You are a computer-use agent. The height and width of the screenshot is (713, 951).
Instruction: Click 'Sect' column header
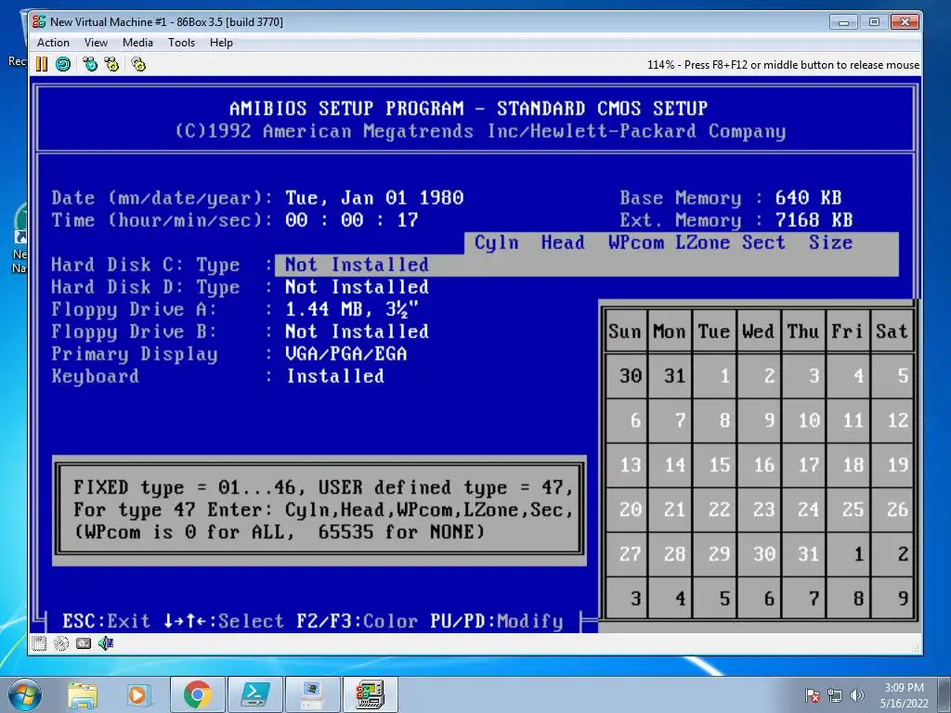[x=763, y=242]
